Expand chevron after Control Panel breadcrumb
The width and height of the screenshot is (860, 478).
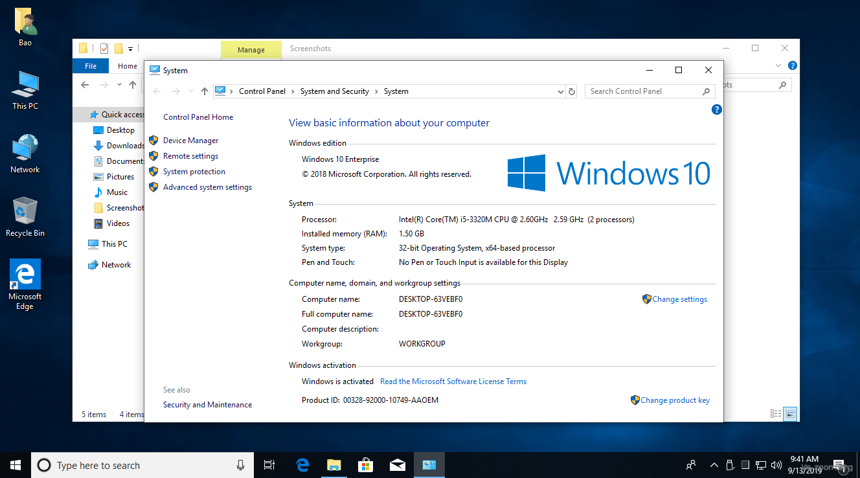coord(293,91)
